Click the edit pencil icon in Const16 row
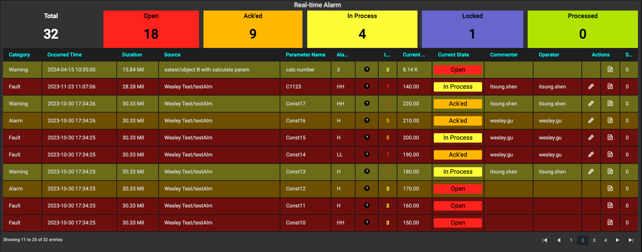The image size is (642, 252). tap(591, 120)
